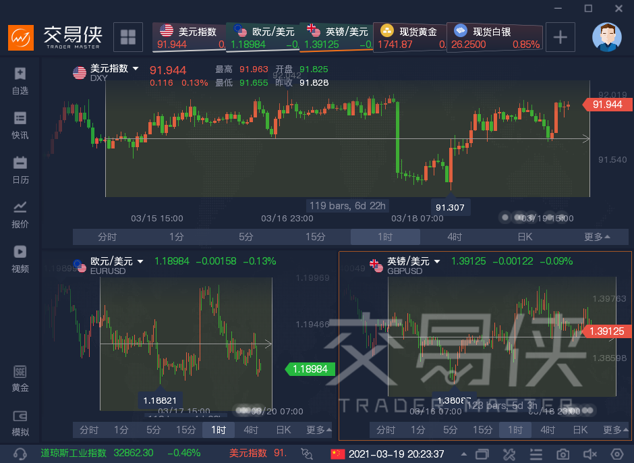Click the China flag timezone icon
This screenshot has height=463, width=634.
pyautogui.click(x=337, y=454)
